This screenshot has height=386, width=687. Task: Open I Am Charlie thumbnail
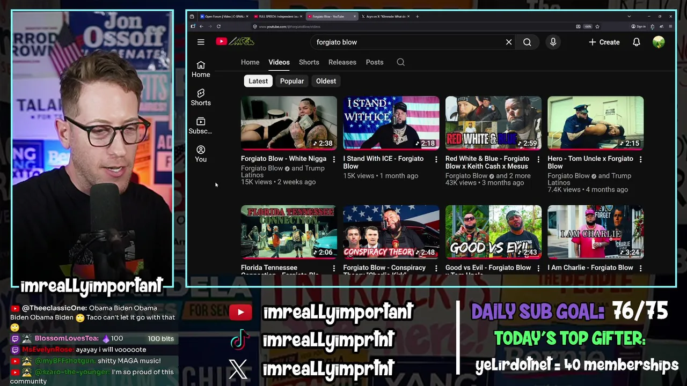coord(596,232)
